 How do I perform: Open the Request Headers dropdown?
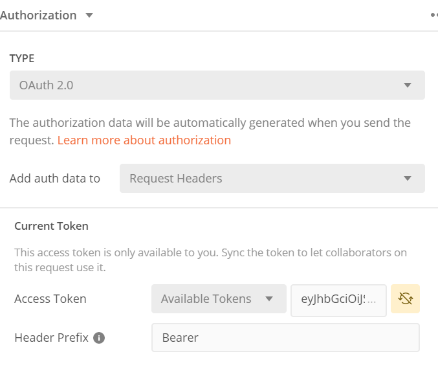(272, 178)
